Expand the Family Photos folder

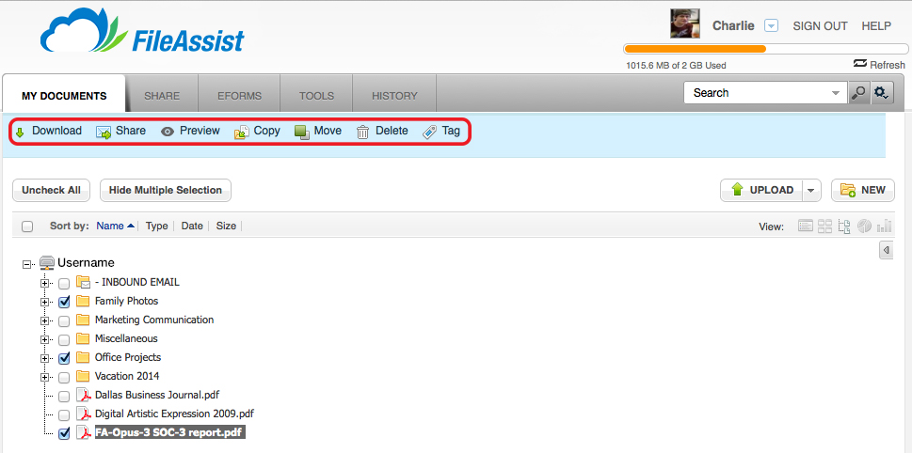pyautogui.click(x=44, y=302)
